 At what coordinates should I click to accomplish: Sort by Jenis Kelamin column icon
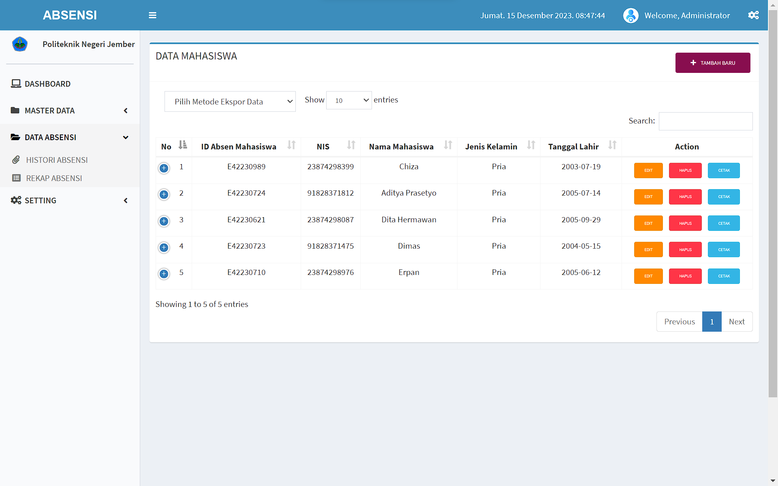(531, 145)
